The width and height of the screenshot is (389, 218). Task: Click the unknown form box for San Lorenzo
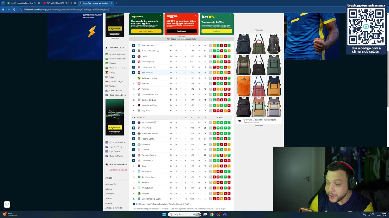tap(211, 73)
